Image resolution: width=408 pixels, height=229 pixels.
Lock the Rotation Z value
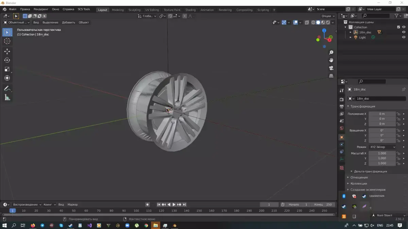(x=398, y=140)
